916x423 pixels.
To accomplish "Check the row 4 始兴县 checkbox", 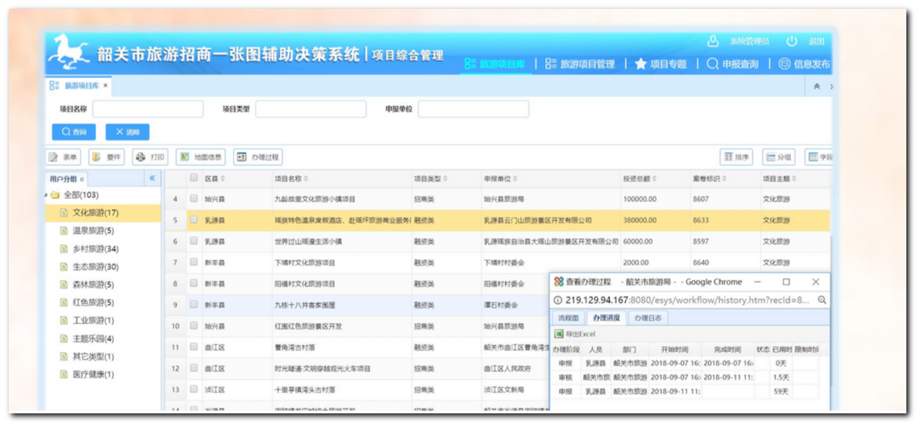I will coord(194,200).
